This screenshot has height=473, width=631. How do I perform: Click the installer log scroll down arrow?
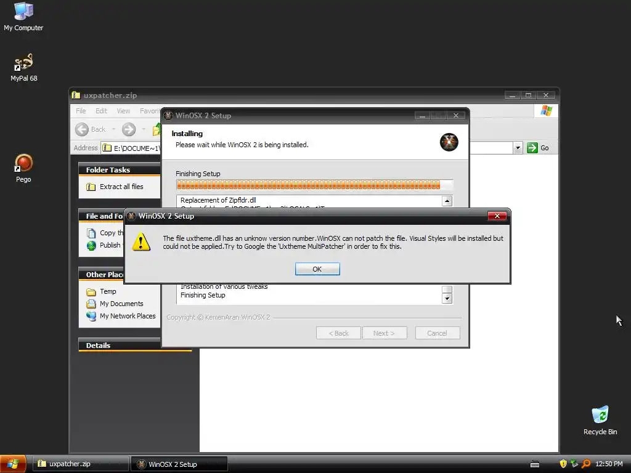tap(447, 299)
